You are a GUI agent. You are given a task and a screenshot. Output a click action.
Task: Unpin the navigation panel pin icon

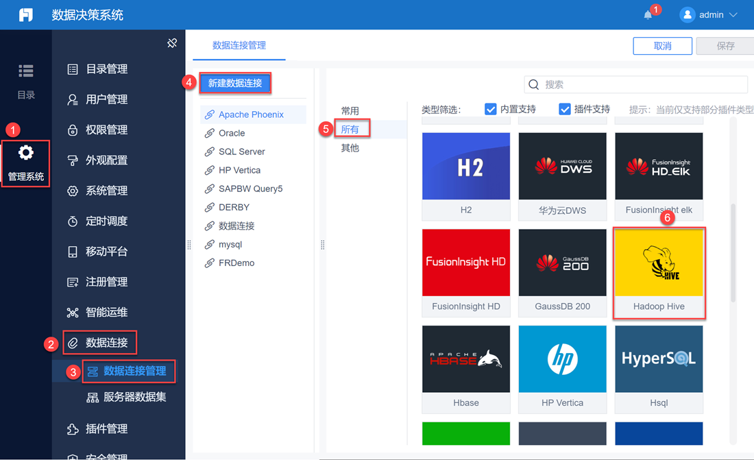tap(171, 43)
